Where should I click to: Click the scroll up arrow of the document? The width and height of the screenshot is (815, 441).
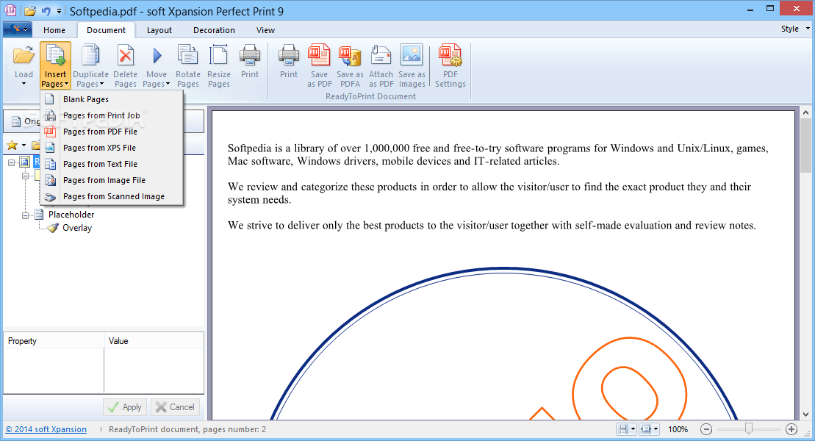(805, 112)
